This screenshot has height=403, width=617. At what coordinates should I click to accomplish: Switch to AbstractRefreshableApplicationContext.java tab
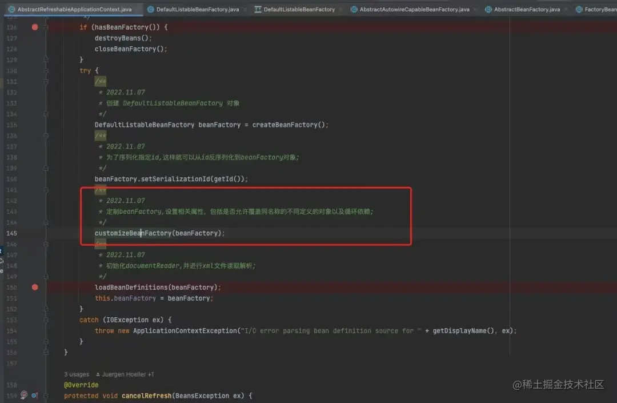pos(73,9)
